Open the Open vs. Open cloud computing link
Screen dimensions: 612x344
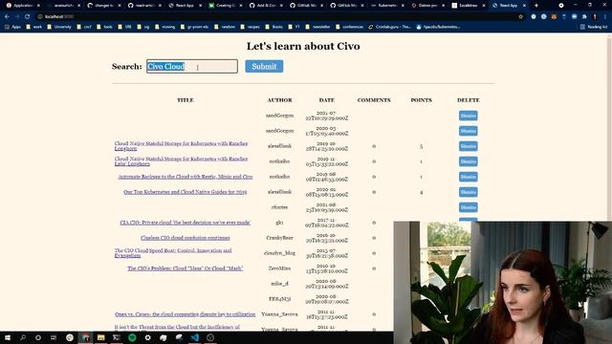[x=186, y=314]
